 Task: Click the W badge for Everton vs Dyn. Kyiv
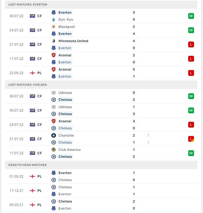[x=191, y=16]
